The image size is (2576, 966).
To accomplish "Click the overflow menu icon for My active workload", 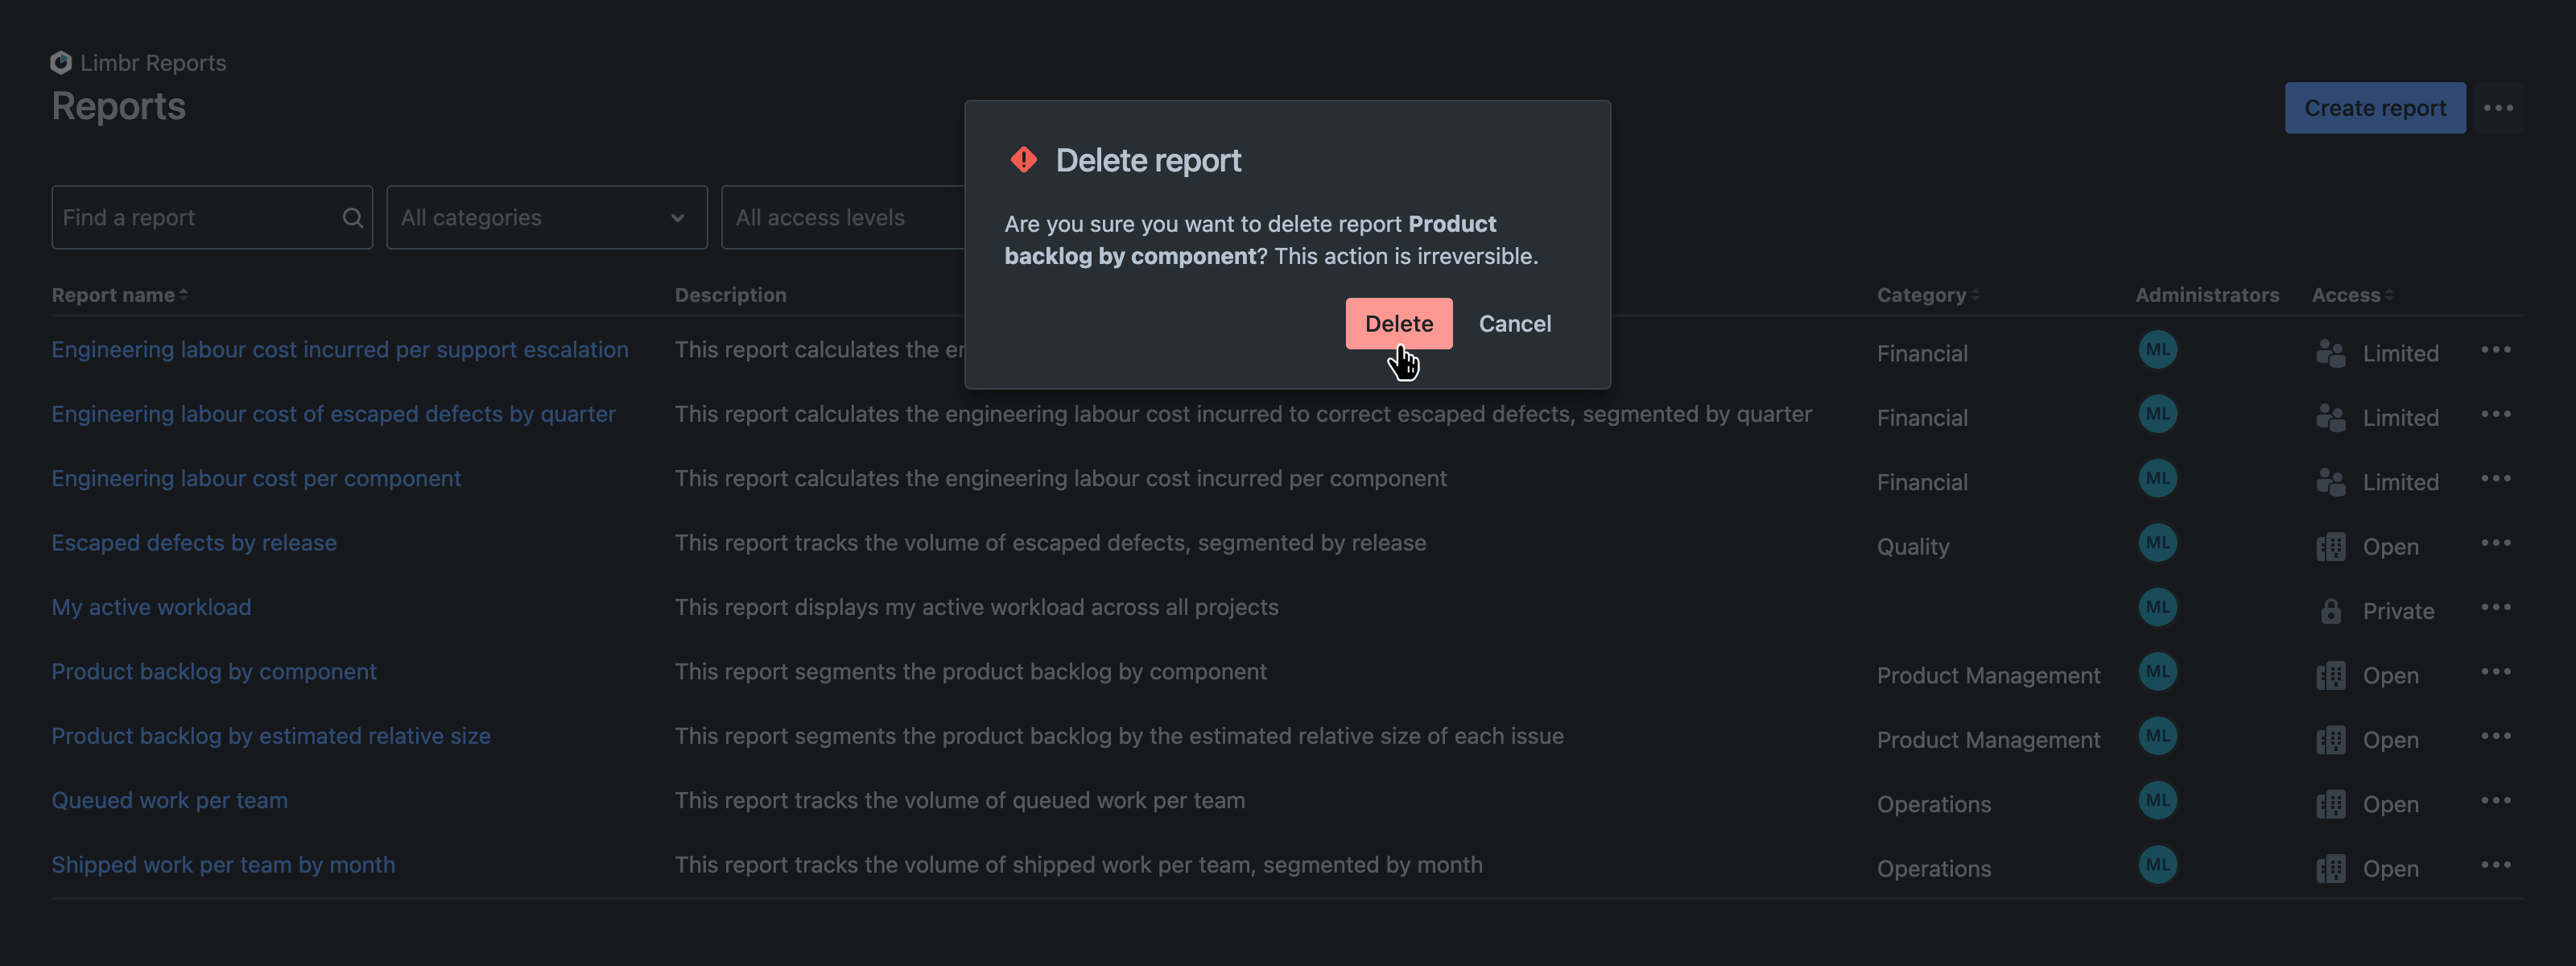I will click(x=2497, y=606).
